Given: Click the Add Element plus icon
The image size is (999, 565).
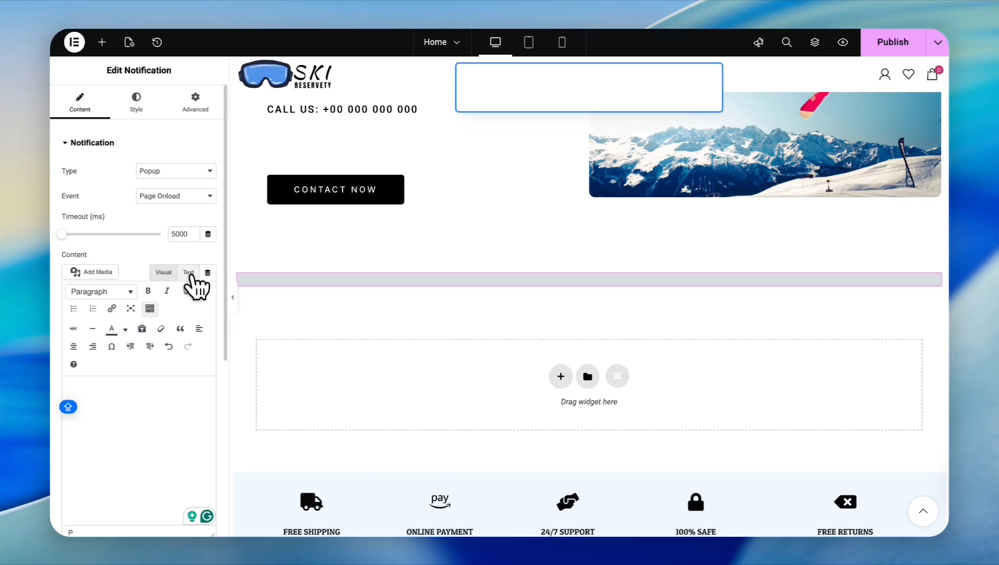Looking at the screenshot, I should [102, 42].
